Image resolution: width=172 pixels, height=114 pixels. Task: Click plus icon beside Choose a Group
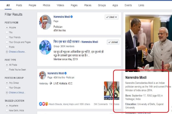coord(7,93)
